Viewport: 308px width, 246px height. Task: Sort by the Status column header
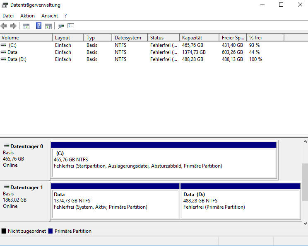click(x=164, y=38)
